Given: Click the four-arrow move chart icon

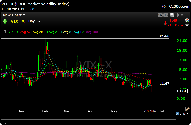Looking at the screenshot, I should pos(177,15).
